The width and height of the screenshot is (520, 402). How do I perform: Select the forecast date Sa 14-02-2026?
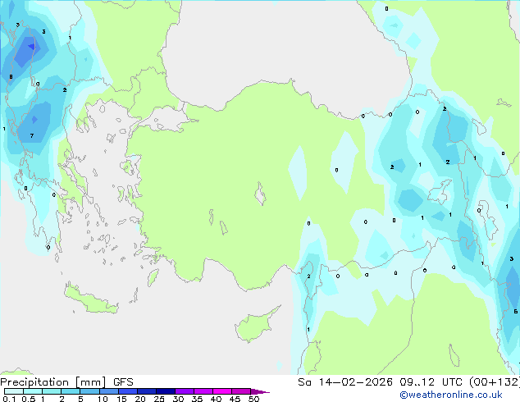[345, 382]
